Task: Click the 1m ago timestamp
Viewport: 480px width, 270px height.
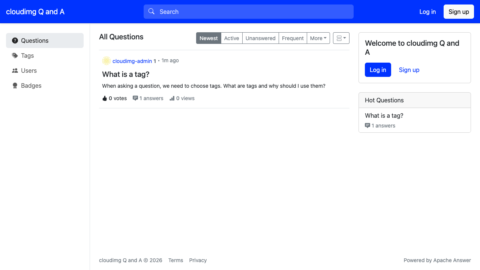Action: pyautogui.click(x=170, y=60)
